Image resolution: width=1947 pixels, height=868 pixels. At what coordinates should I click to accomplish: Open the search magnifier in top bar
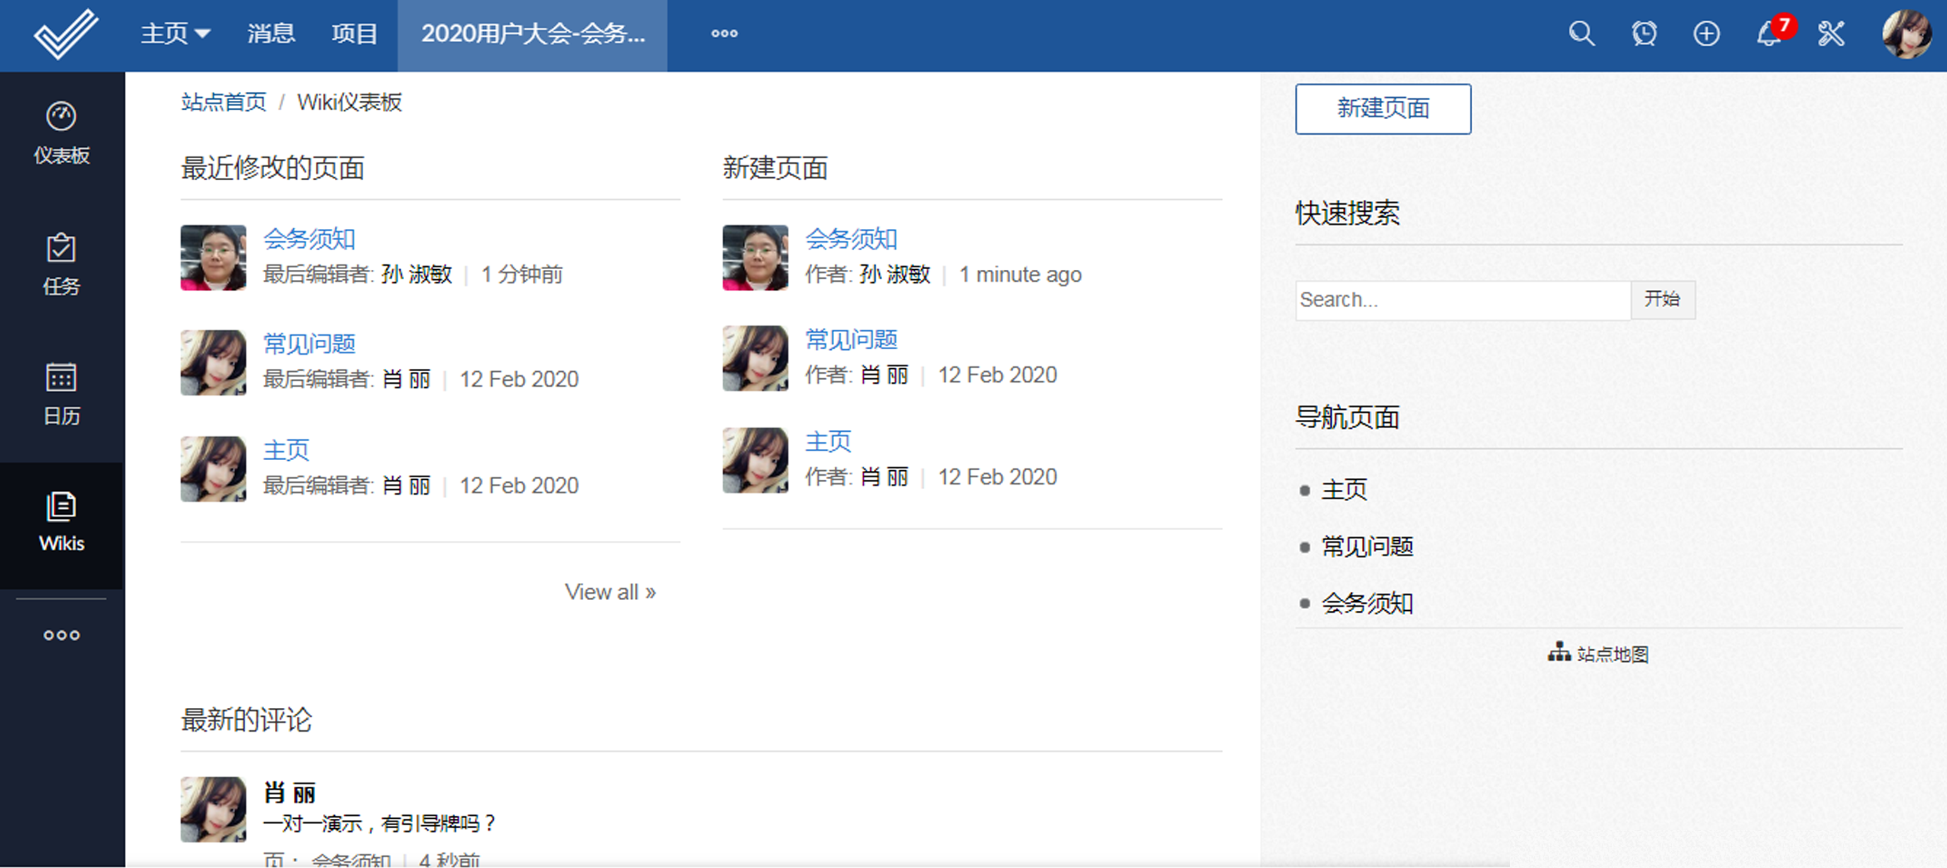click(1581, 34)
